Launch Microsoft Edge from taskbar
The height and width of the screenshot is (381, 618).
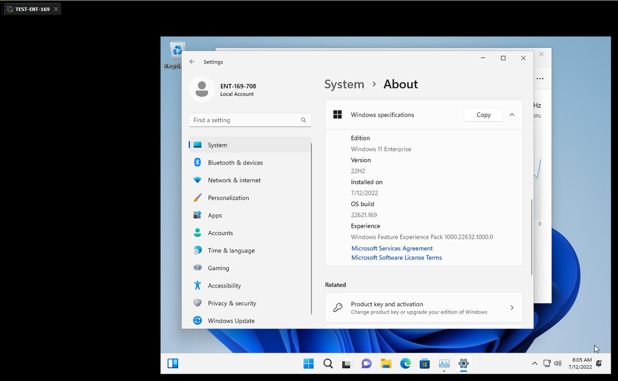coord(405,364)
